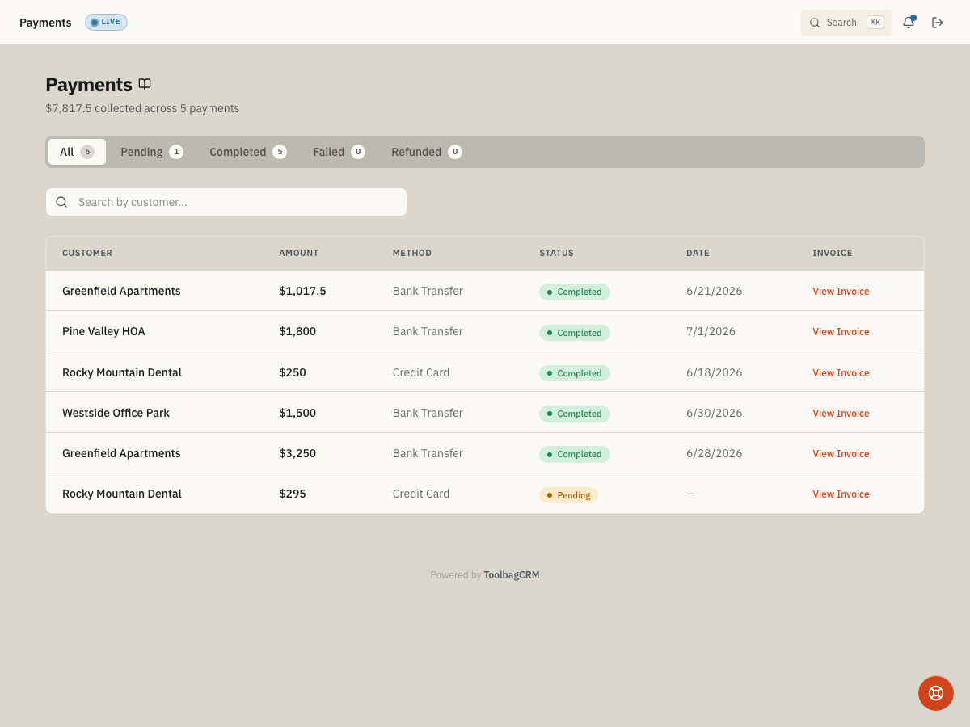Click Bank Transfer in Pine Valley HOA row

click(428, 331)
